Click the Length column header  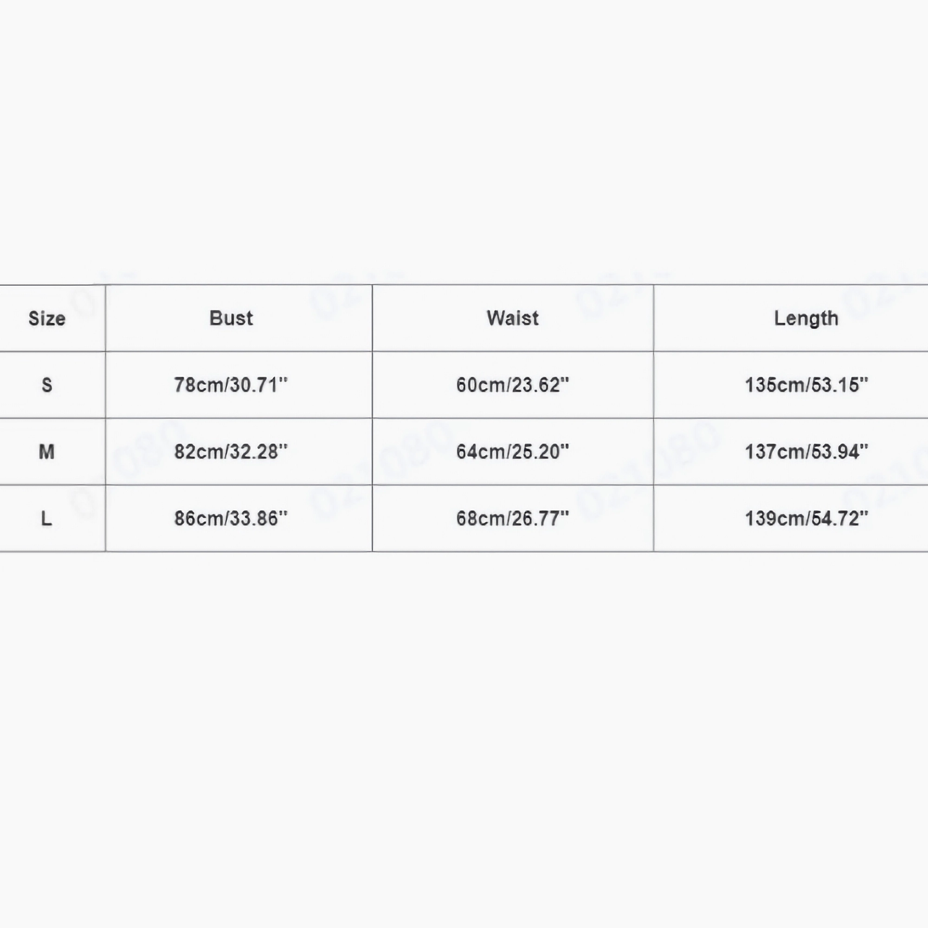tap(806, 319)
